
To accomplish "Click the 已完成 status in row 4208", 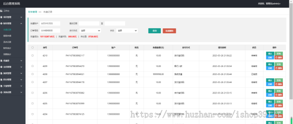I will click(x=254, y=74).
